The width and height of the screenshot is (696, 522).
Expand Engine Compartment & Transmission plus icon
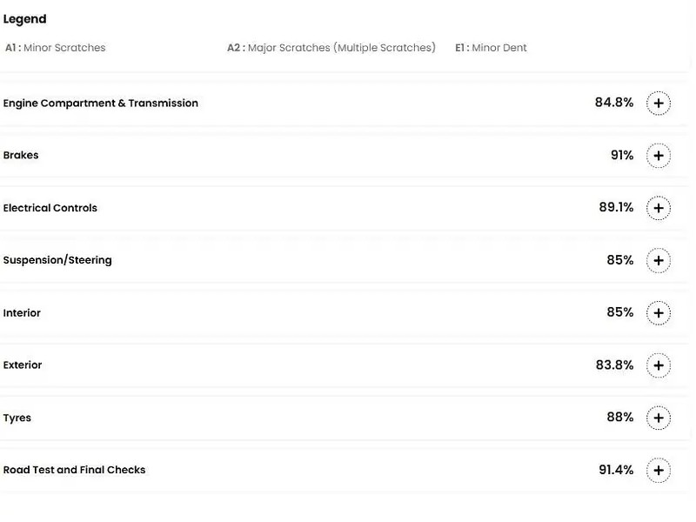click(x=659, y=104)
